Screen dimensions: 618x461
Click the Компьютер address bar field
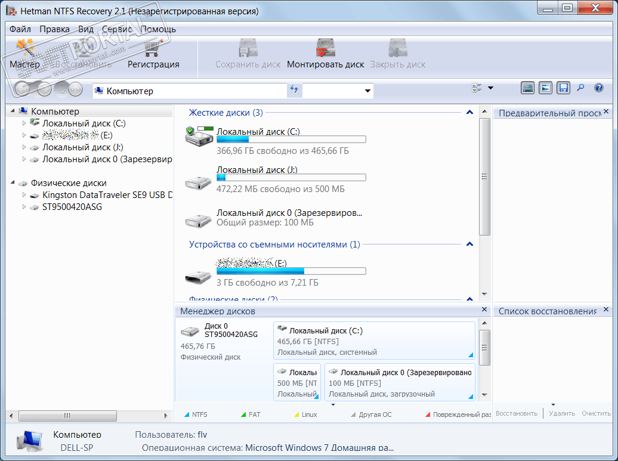(190, 91)
